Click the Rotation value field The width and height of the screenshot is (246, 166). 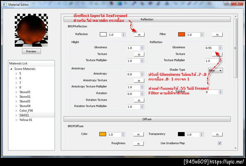click(134, 94)
